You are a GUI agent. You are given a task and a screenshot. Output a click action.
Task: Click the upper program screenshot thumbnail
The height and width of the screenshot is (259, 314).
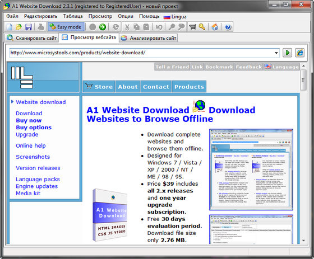coord(251,169)
